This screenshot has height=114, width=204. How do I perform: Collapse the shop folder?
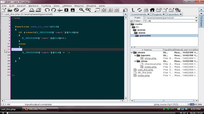click(x=135, y=61)
